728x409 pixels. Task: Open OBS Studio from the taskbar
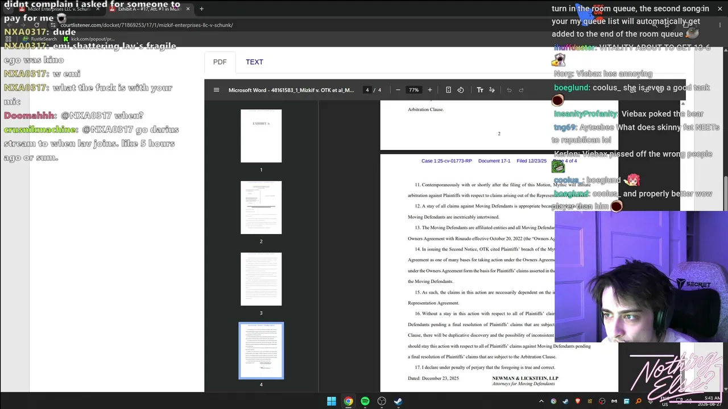(x=382, y=401)
